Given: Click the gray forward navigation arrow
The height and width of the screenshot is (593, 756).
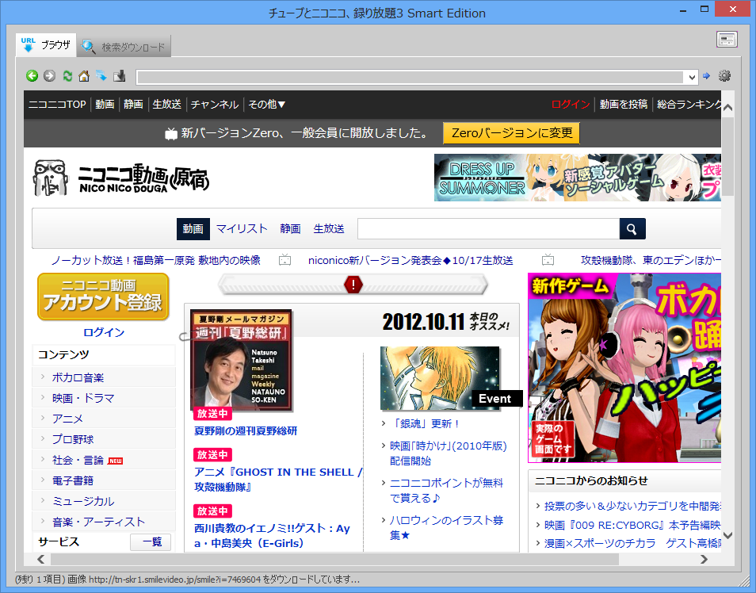Looking at the screenshot, I should click(49, 76).
